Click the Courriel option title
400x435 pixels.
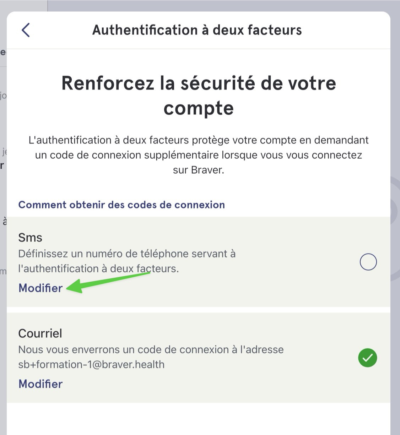coord(40,333)
